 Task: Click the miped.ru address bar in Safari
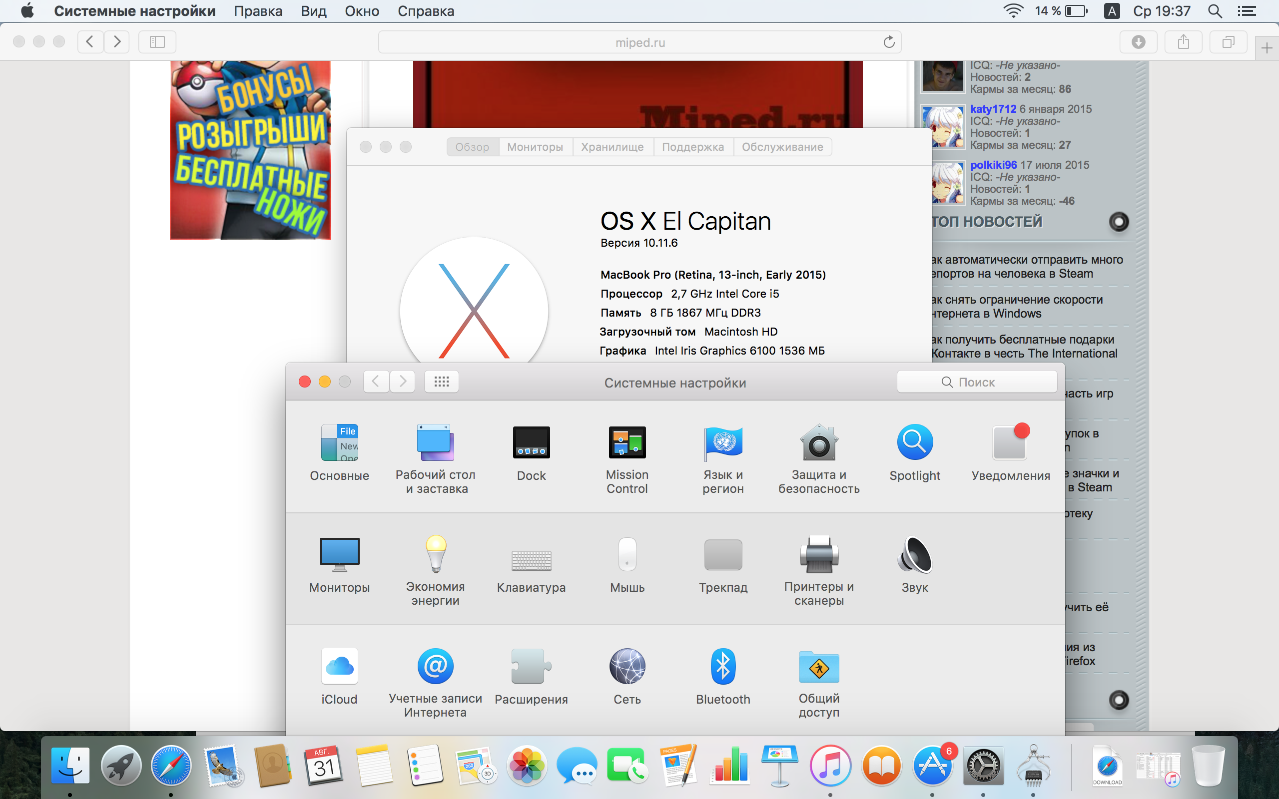[x=640, y=42]
